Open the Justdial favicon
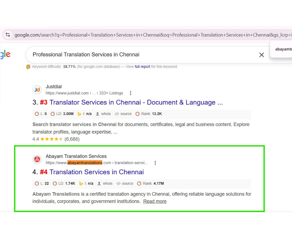The width and height of the screenshot is (292, 239). pos(37,90)
